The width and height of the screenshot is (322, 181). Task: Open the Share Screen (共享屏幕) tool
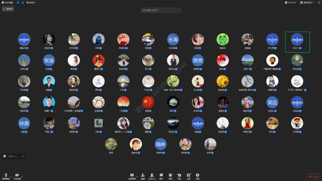coord(132,176)
